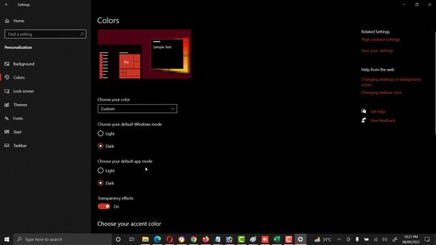Viewport: 436px width, 245px height.
Task: Launch Firefox from taskbar
Action: [x=206, y=239]
